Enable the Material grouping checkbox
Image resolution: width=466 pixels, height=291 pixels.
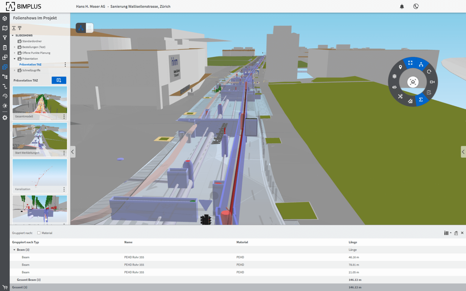39,233
